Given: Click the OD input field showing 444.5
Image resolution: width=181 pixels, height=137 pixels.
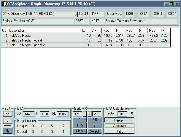Looking at the screenshot, I should pos(28,114).
